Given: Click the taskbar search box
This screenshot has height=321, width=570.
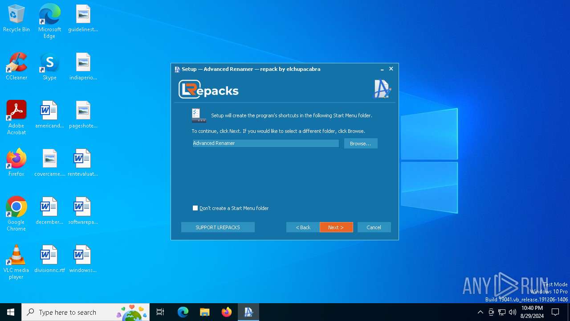Looking at the screenshot, I should pos(85,312).
